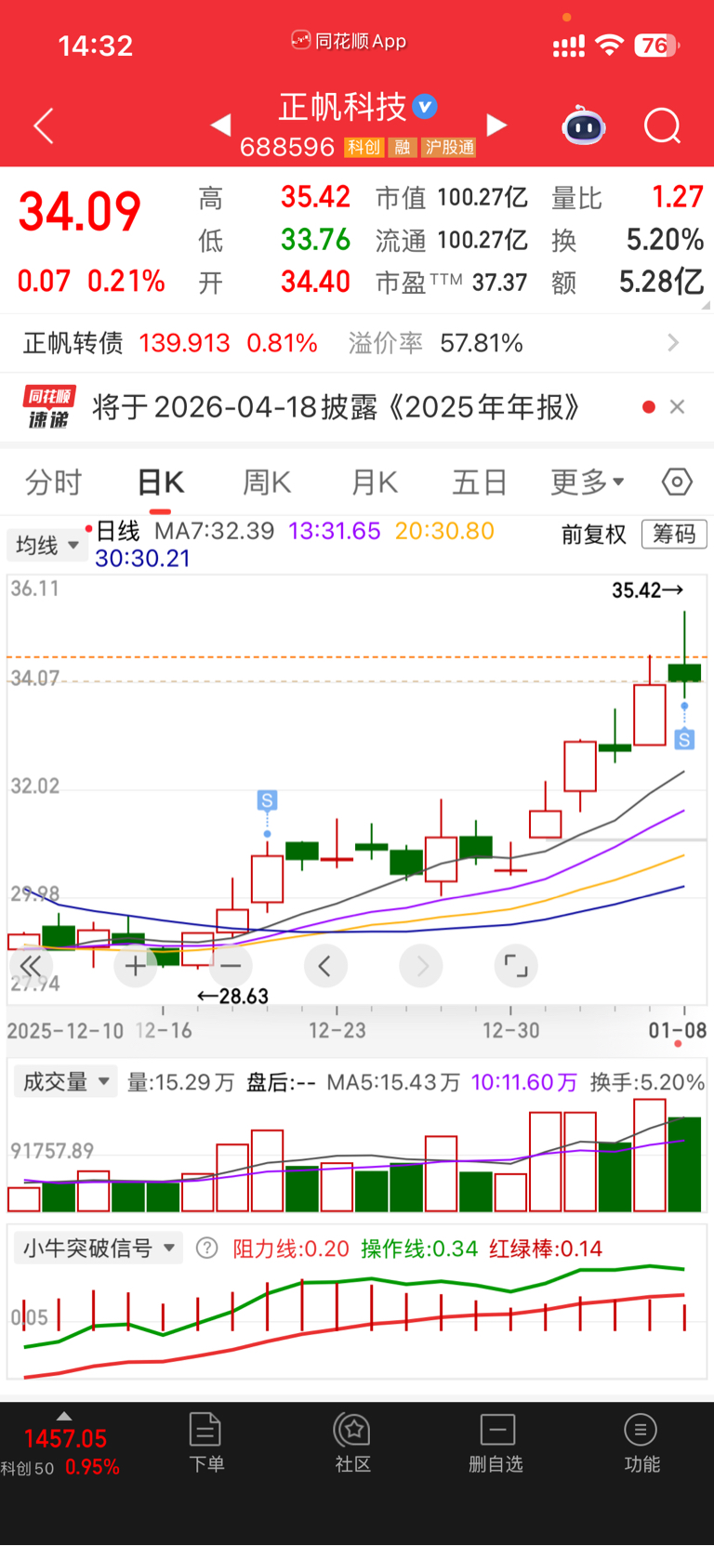Open chart settings hexagon icon

click(x=677, y=482)
